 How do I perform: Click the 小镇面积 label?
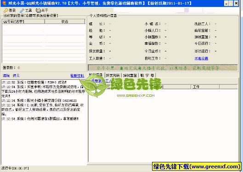coord(153,37)
